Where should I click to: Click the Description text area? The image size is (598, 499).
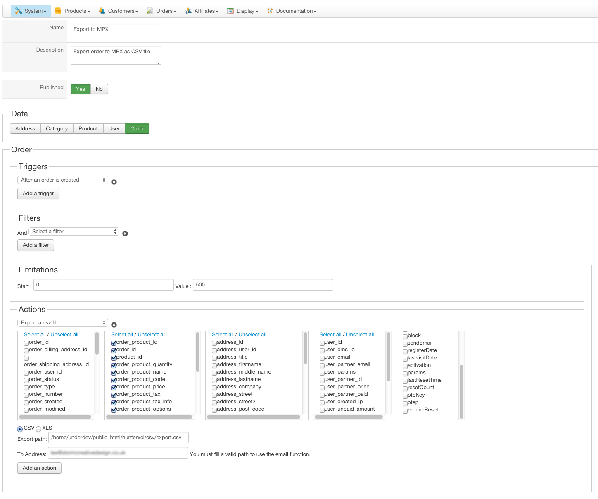point(116,55)
